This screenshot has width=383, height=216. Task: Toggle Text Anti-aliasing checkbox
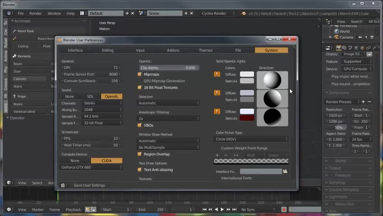[x=140, y=170]
